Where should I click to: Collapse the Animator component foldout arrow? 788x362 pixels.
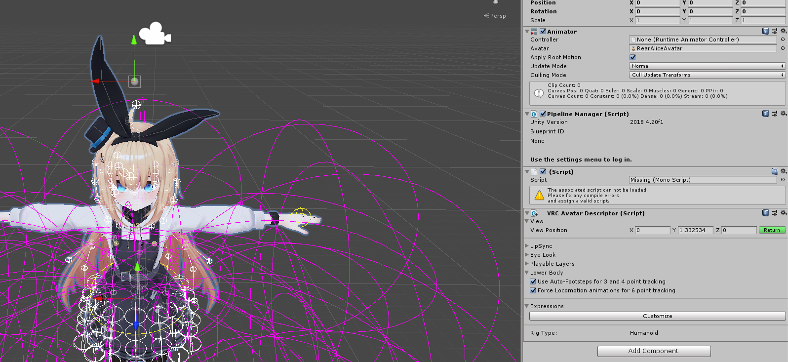pos(527,32)
